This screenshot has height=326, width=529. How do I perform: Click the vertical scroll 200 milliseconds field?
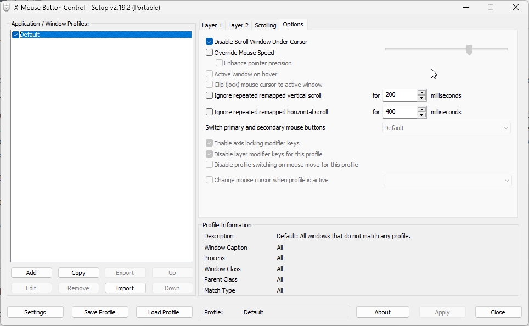pos(400,95)
